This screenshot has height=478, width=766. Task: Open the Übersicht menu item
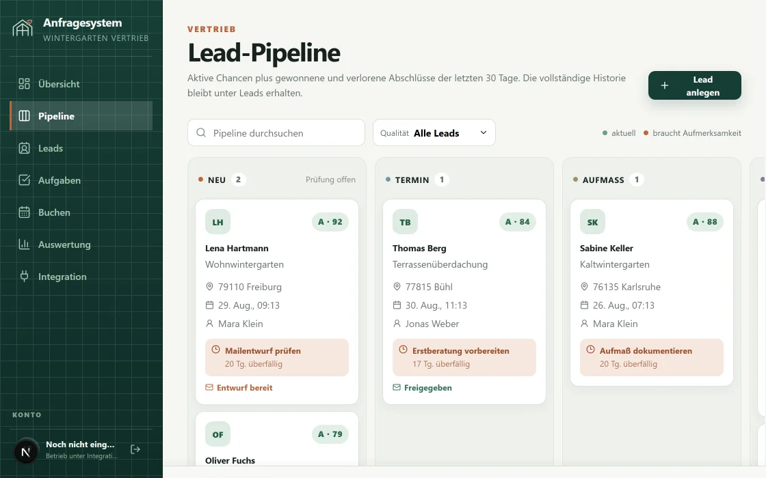pos(81,84)
